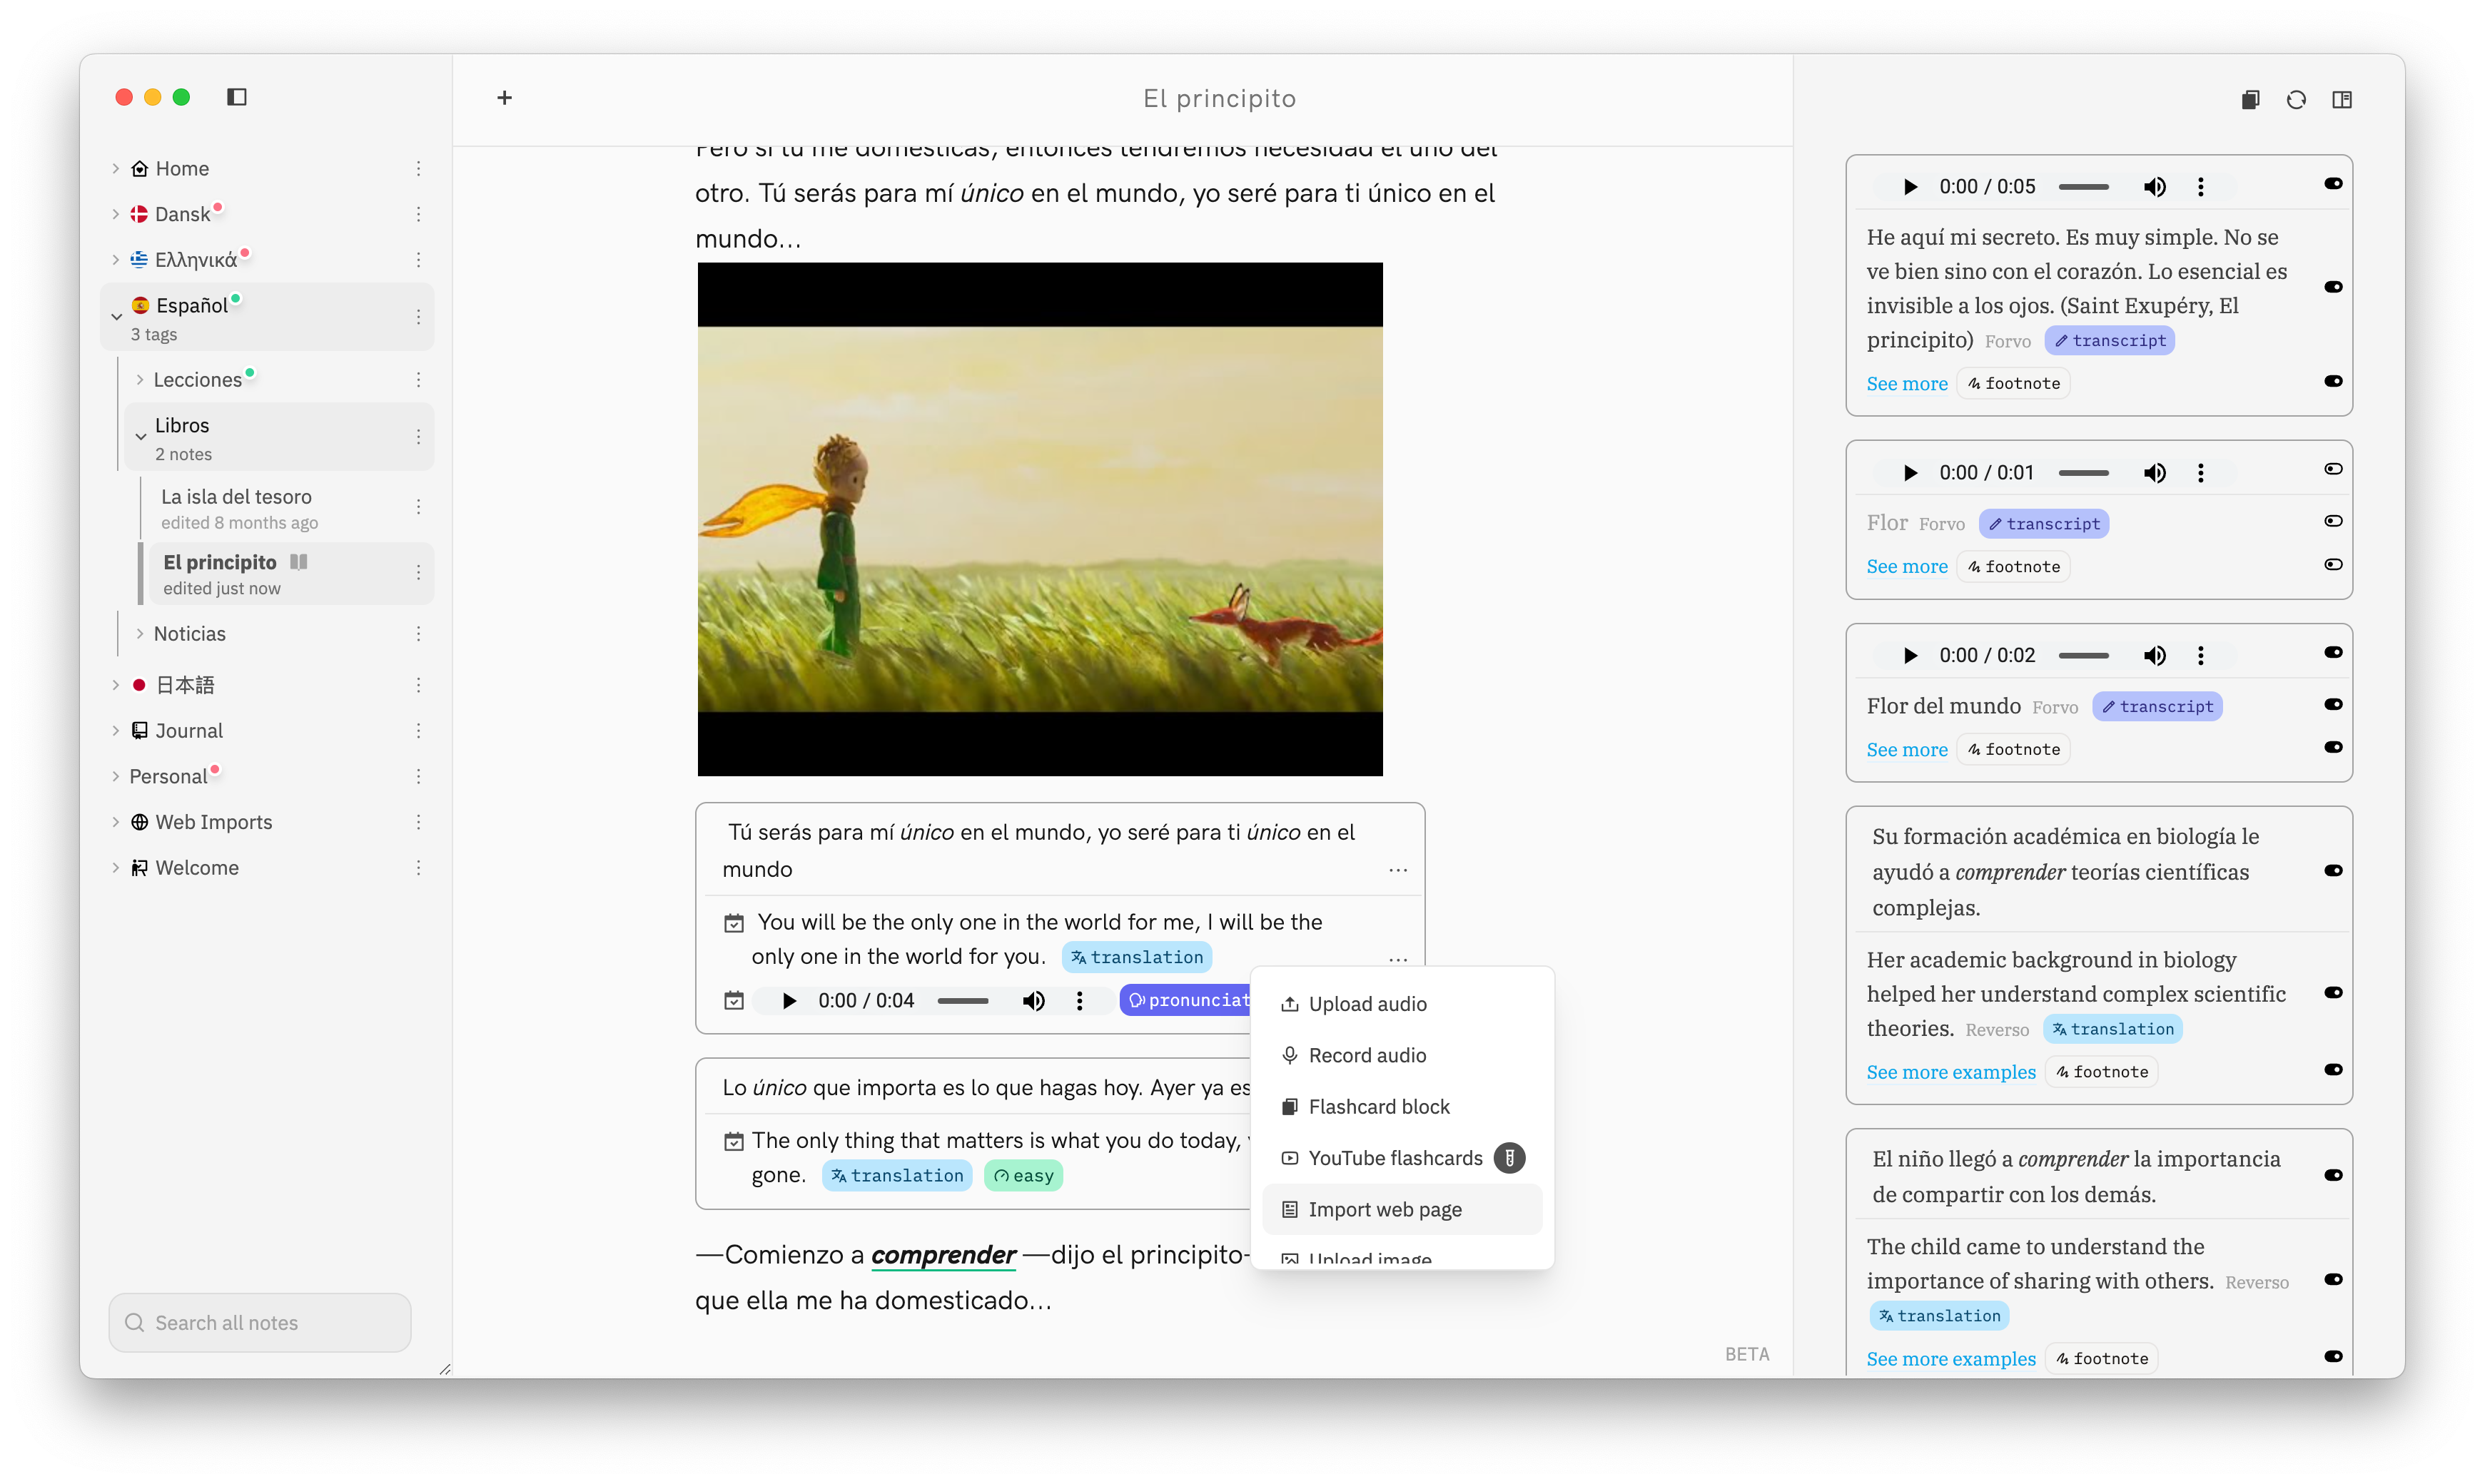Screen dimensions: 2485x1484
Task: Mute the 0:00 / 0:04 pronunciation audio
Action: (1033, 1001)
